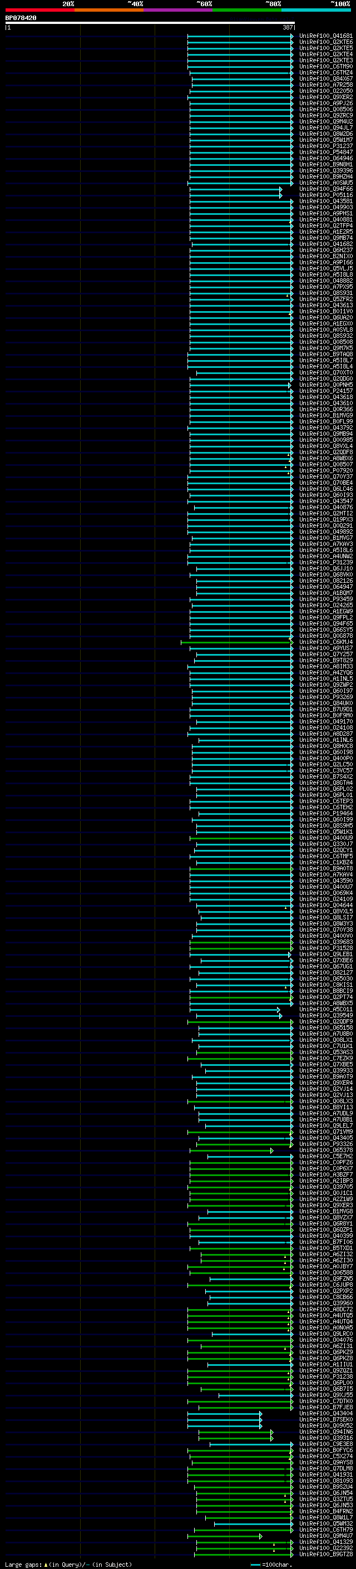Select the UniRef100_Q41682 label

click(325, 244)
